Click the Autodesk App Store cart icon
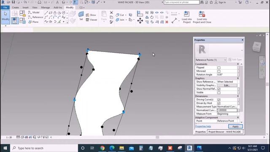Image resolution: width=270 pixels, height=152 pixels. click(240, 2)
